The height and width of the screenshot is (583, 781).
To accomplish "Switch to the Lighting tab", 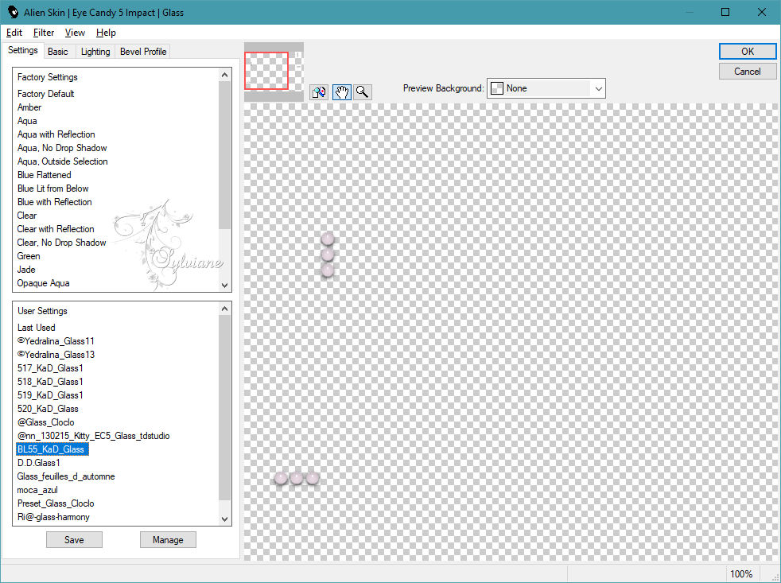I will coord(95,52).
